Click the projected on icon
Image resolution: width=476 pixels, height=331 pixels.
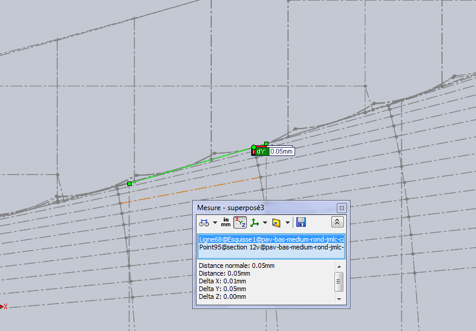pos(276,223)
